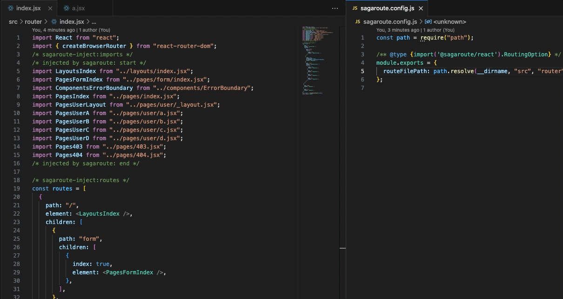563x299 pixels.
Task: Click the 'path: "form"' line
Action: tap(80, 239)
